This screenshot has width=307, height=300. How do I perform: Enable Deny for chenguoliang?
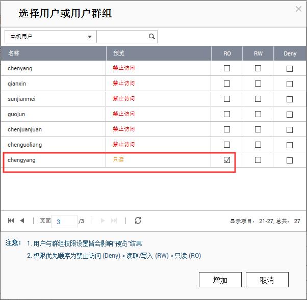[290, 145]
